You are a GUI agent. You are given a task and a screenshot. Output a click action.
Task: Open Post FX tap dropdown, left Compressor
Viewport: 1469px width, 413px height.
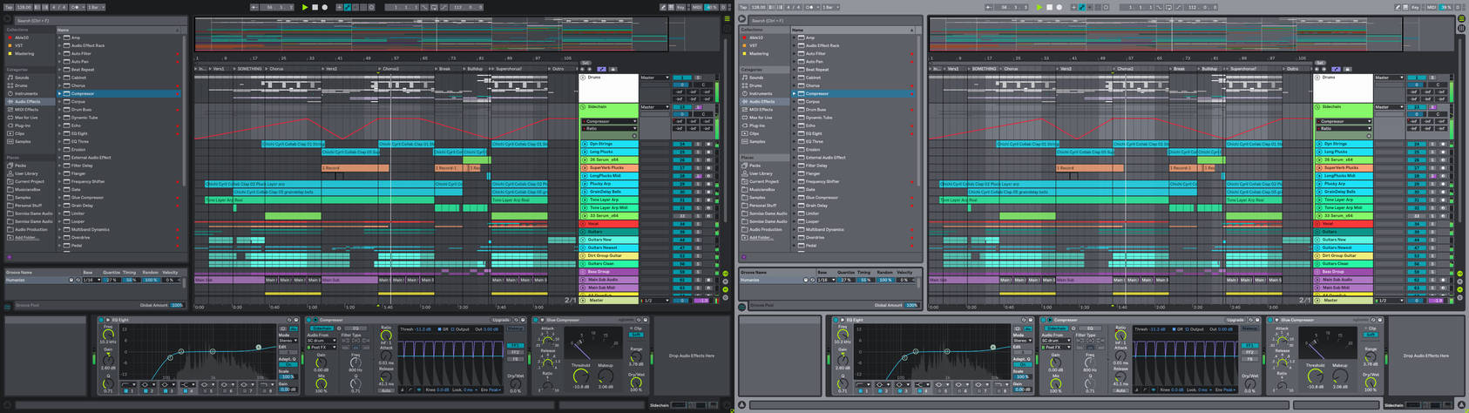[321, 348]
